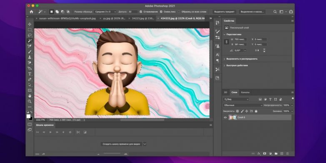The width and height of the screenshot is (326, 163).
Task: Open the Размер образца sample size dropdown
Action: [105, 12]
